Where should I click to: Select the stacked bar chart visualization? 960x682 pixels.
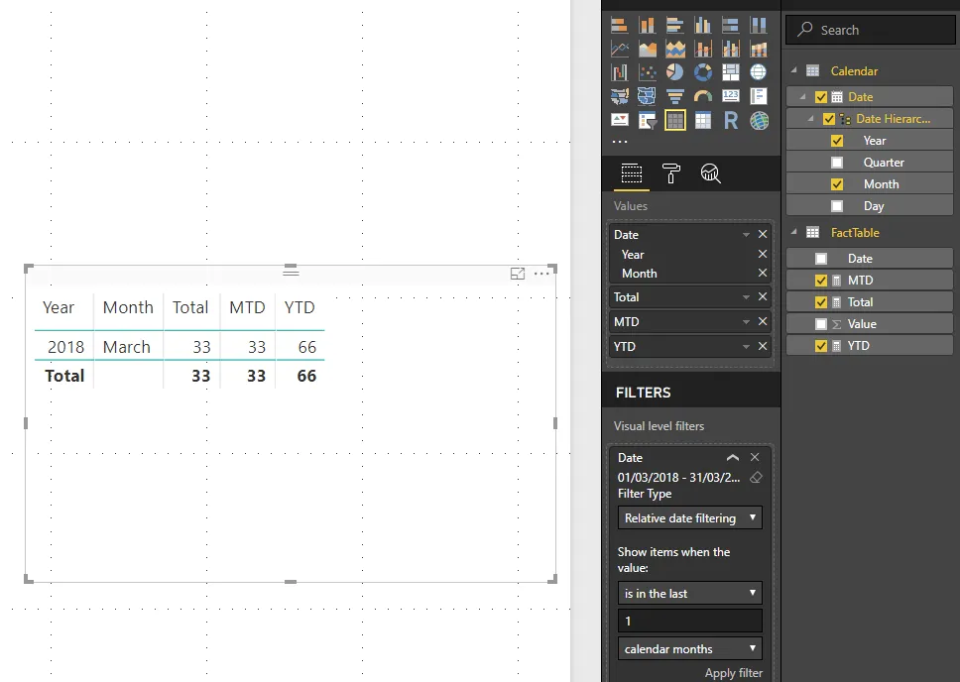coord(620,25)
